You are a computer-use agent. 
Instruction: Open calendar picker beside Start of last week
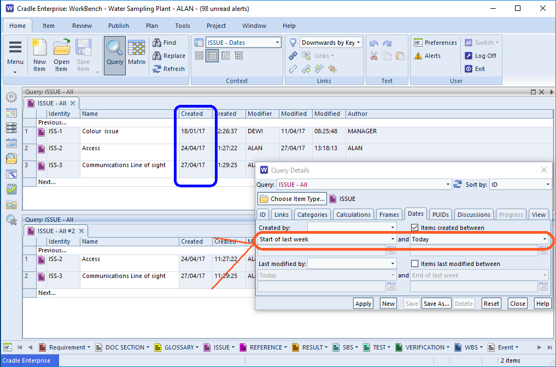coord(391,251)
